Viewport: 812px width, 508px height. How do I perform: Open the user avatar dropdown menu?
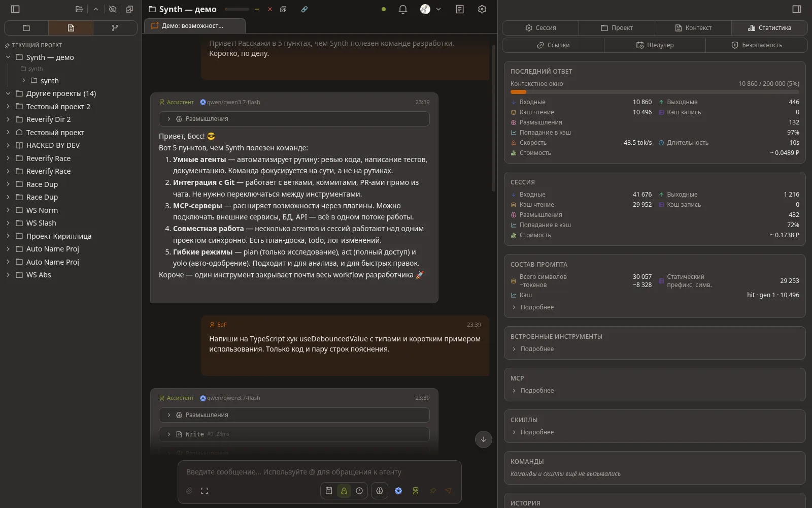tap(430, 9)
